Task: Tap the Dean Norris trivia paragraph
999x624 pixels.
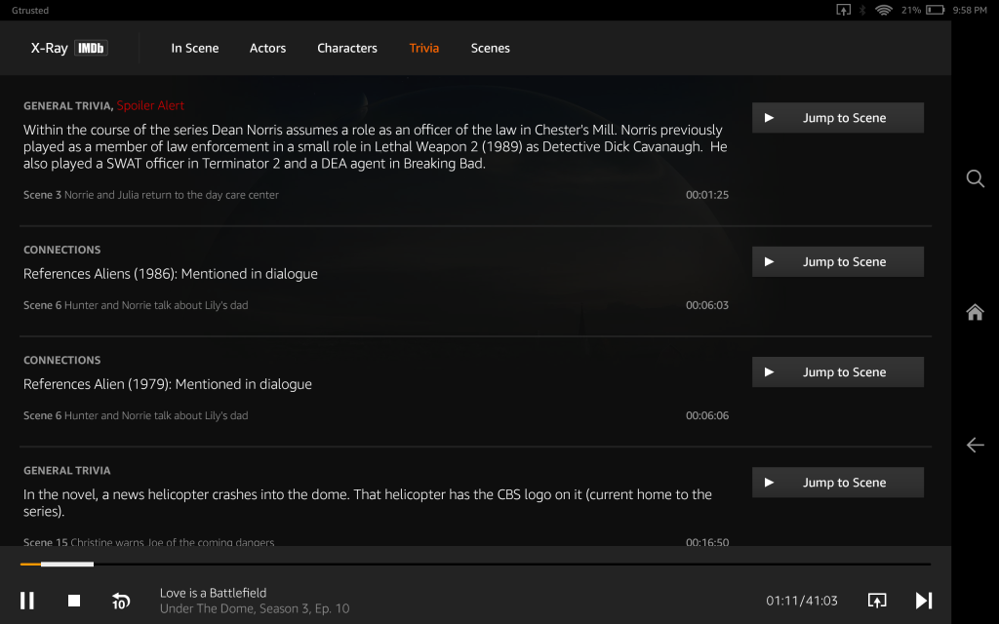Action: tap(376, 146)
